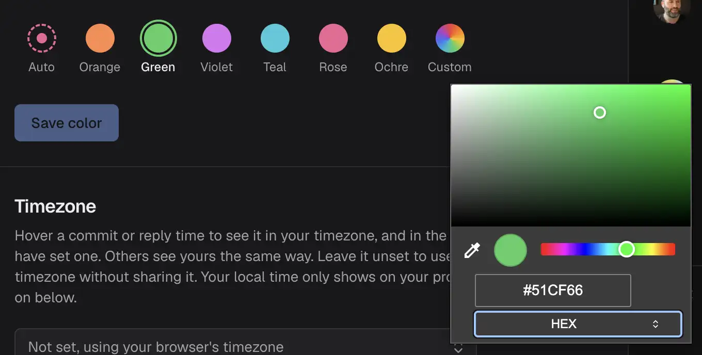This screenshot has width=702, height=355.
Task: Select the Ochre color swatch
Action: 392,38
